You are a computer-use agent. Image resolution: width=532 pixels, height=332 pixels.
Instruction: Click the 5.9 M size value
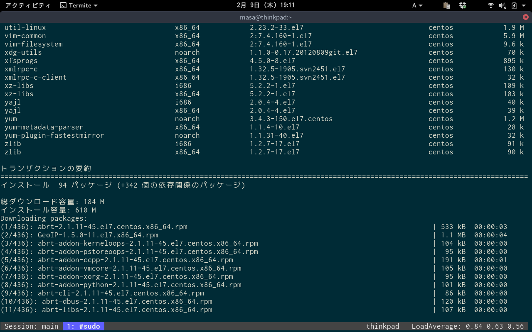coord(513,36)
